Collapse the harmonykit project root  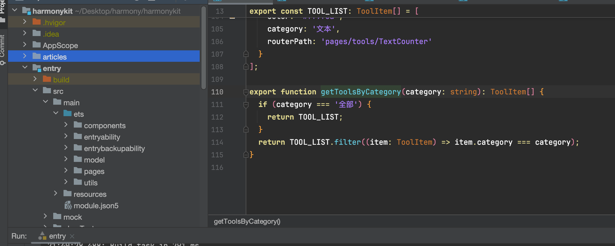click(x=15, y=11)
